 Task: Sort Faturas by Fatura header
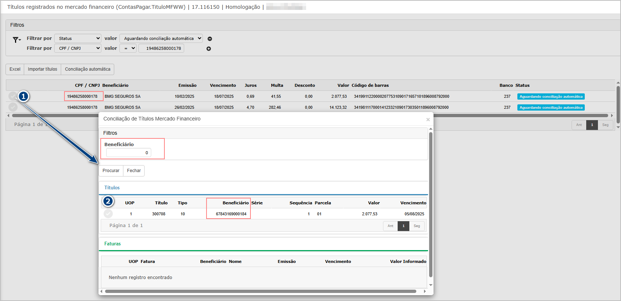pyautogui.click(x=148, y=261)
